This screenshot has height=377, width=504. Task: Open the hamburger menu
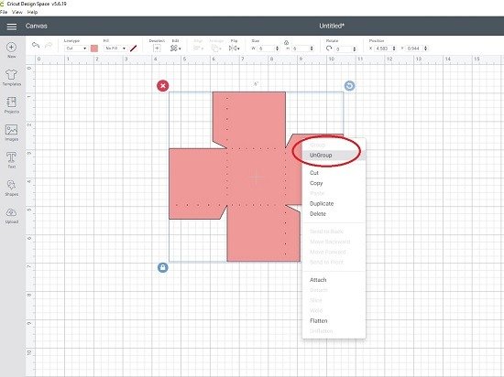pyautogui.click(x=12, y=27)
